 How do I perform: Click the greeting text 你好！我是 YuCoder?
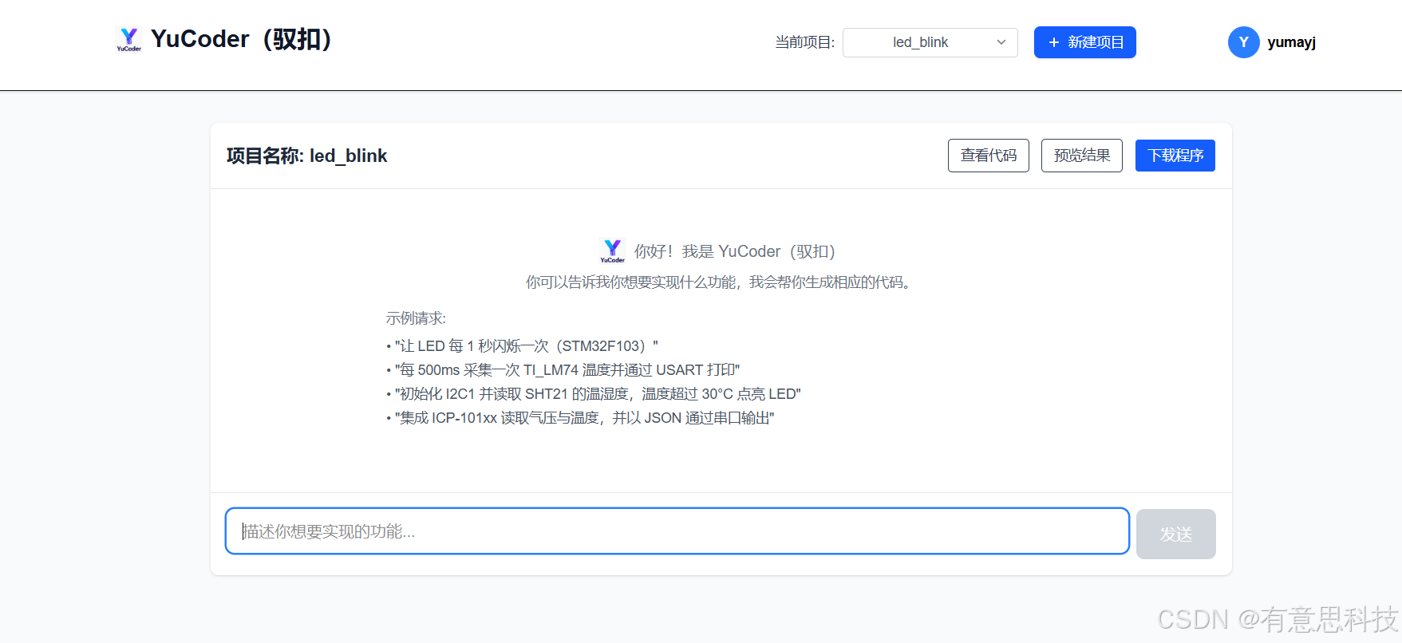(734, 251)
